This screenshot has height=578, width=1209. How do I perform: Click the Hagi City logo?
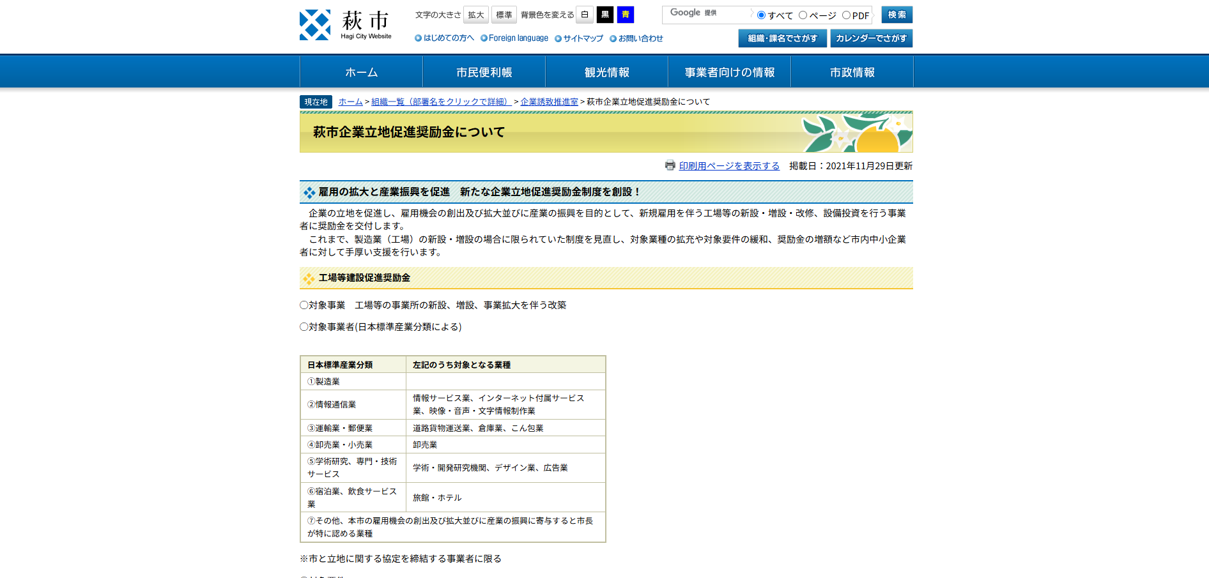pos(346,25)
